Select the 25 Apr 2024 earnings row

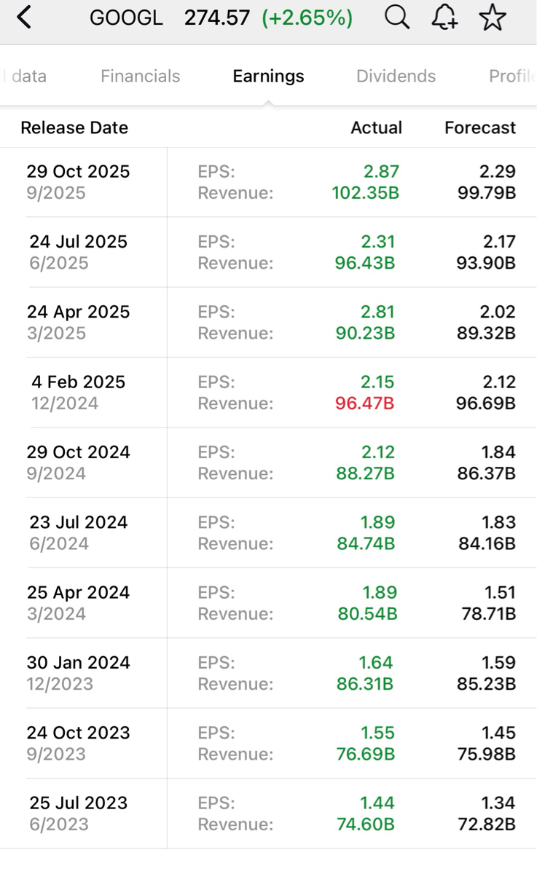coord(78,603)
